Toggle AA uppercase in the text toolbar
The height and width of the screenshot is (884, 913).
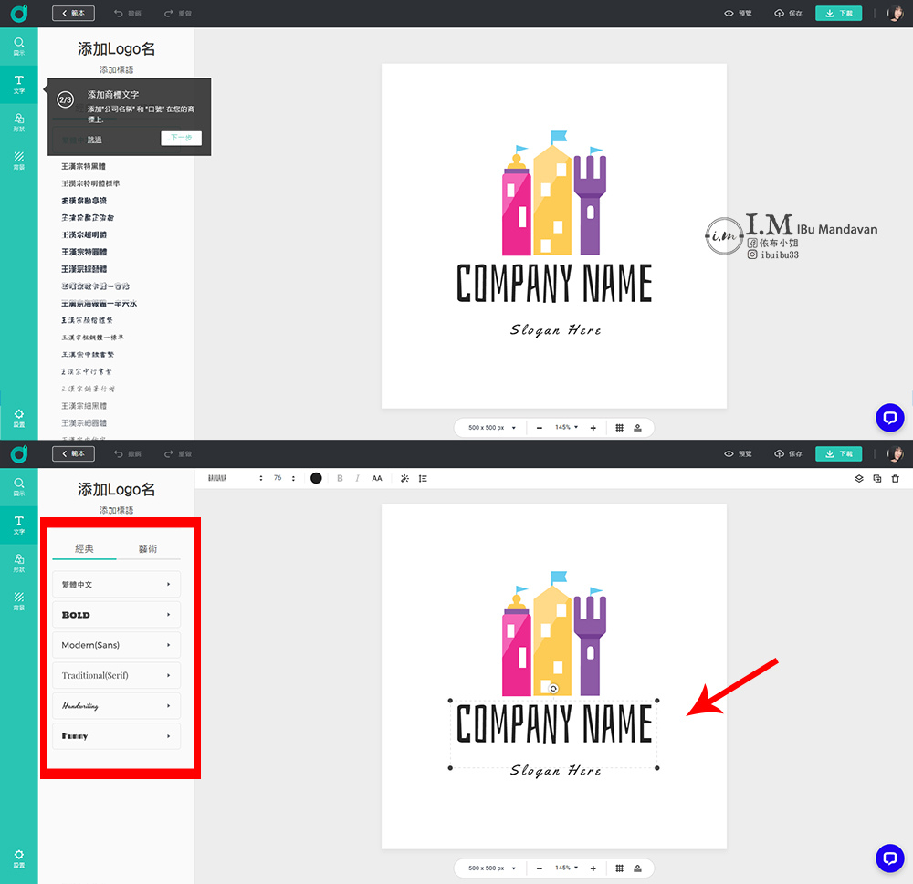coord(377,478)
